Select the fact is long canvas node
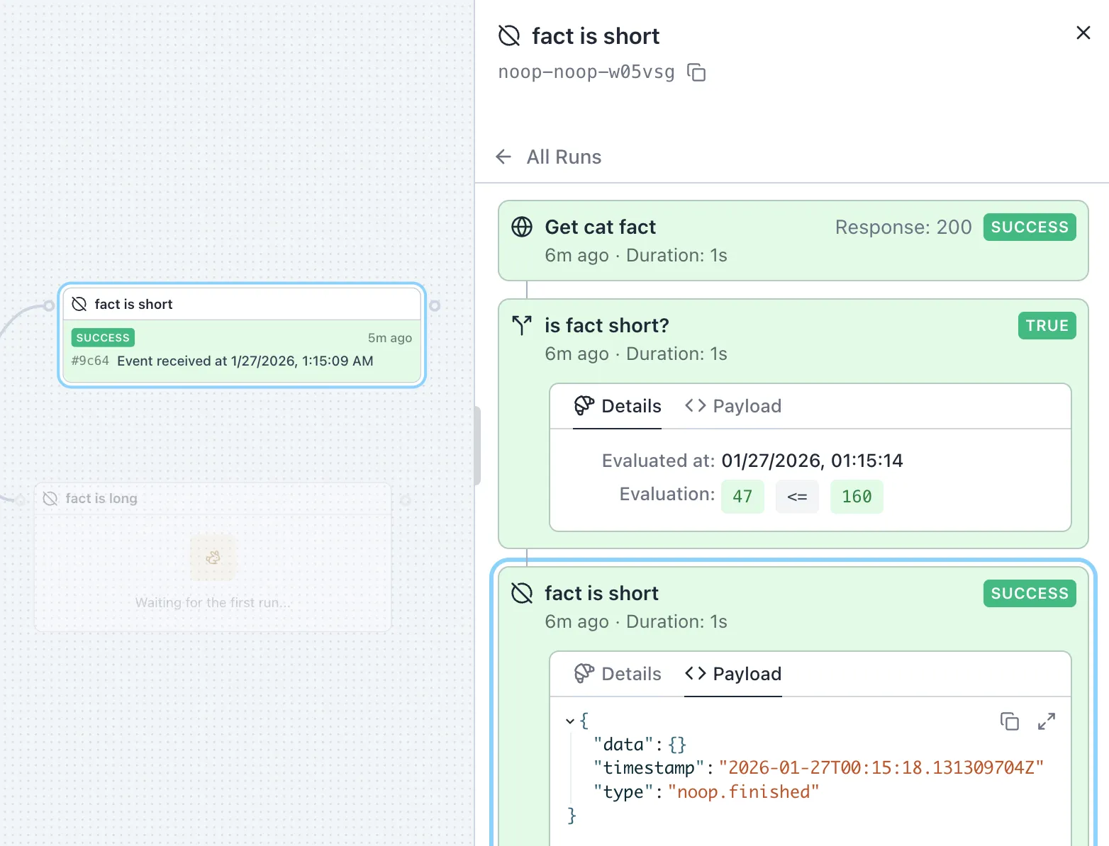This screenshot has width=1109, height=846. [x=213, y=558]
